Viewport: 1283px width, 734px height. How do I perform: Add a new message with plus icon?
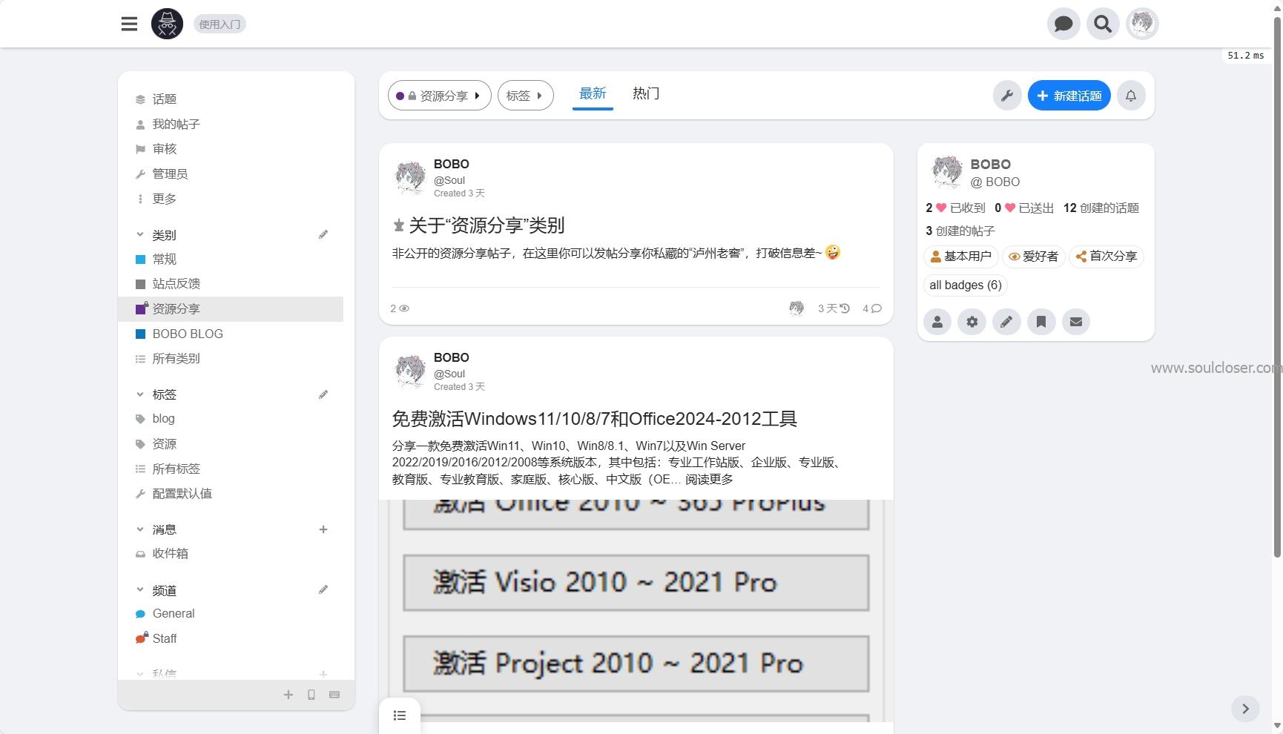[x=323, y=529]
